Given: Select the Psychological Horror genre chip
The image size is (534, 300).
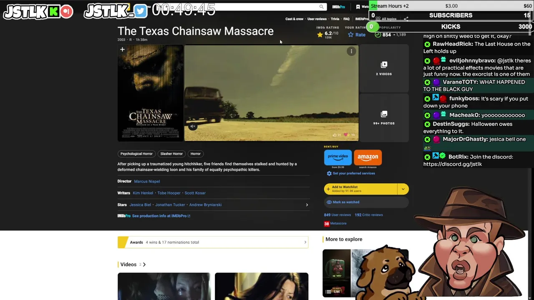Looking at the screenshot, I should [136, 154].
